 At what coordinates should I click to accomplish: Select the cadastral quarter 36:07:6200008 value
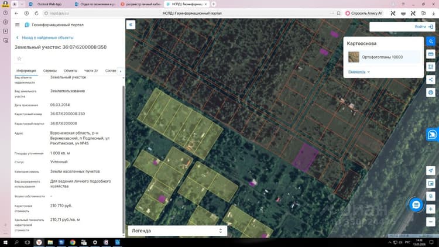[64, 123]
